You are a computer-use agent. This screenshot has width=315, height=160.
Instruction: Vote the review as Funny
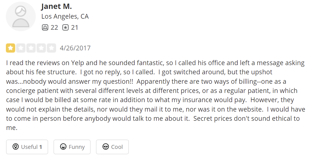pyautogui.click(x=72, y=147)
